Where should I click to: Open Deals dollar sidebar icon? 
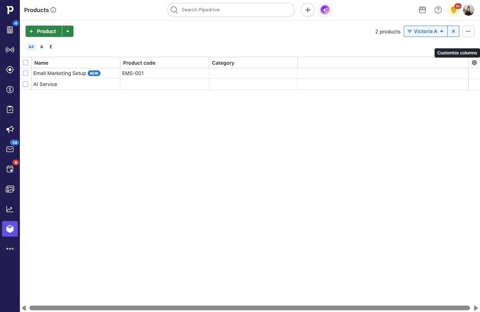point(10,90)
